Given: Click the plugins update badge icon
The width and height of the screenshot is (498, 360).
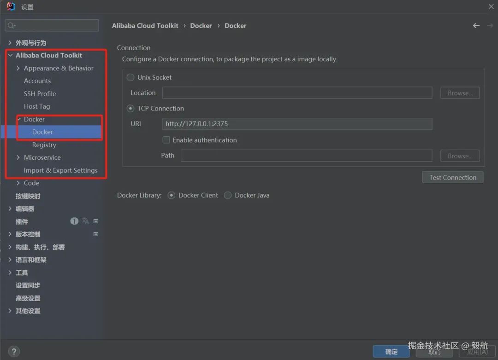Looking at the screenshot, I should pyautogui.click(x=74, y=221).
